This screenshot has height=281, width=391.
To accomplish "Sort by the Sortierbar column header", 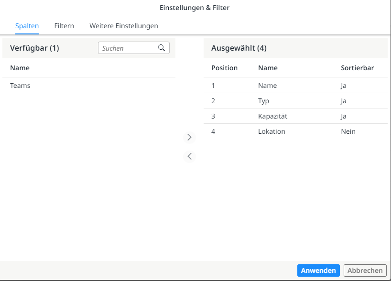I will coord(357,68).
